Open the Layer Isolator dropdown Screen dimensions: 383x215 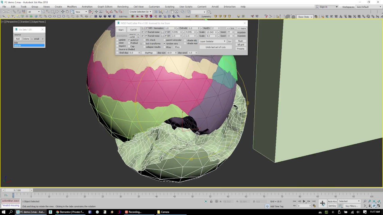click(x=212, y=42)
